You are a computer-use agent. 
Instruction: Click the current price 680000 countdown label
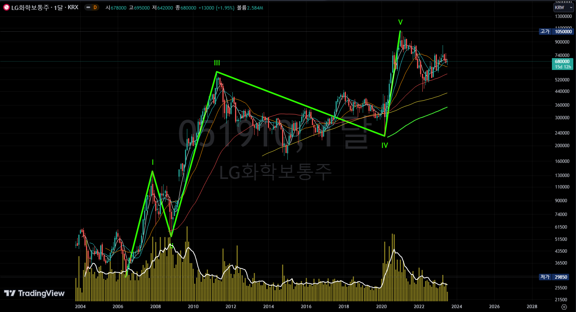coord(563,64)
